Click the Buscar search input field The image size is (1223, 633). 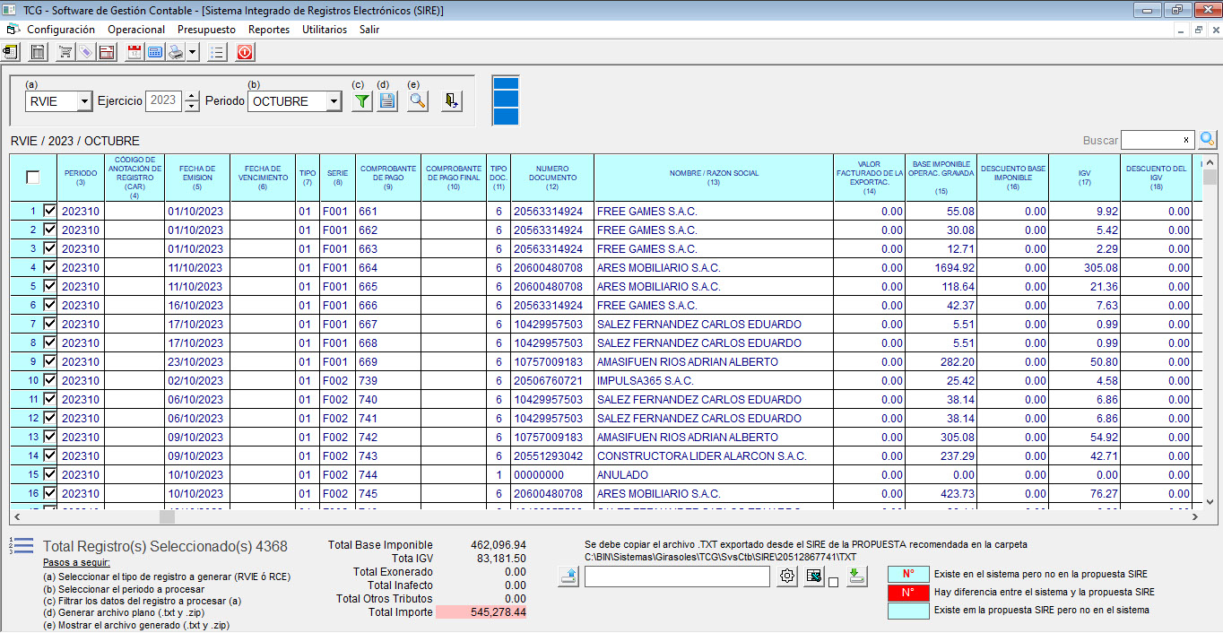click(x=1150, y=140)
